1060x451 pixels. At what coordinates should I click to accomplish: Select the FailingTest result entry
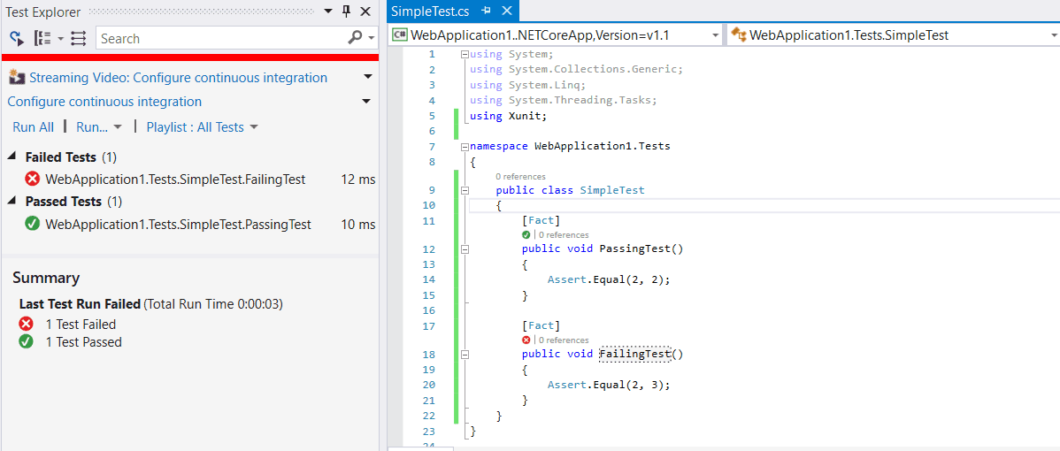coord(175,180)
